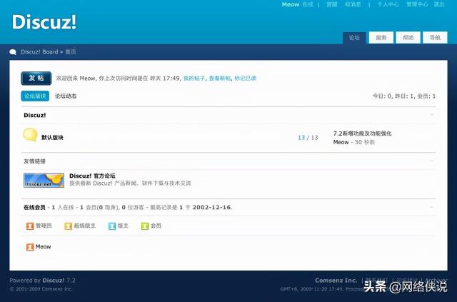Open the Comsenz Inc. footer link
Screen dimensions: 457x302
tap(336, 281)
